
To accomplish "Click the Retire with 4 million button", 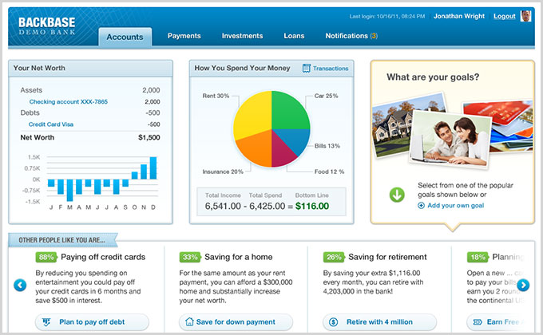I will point(379,322).
